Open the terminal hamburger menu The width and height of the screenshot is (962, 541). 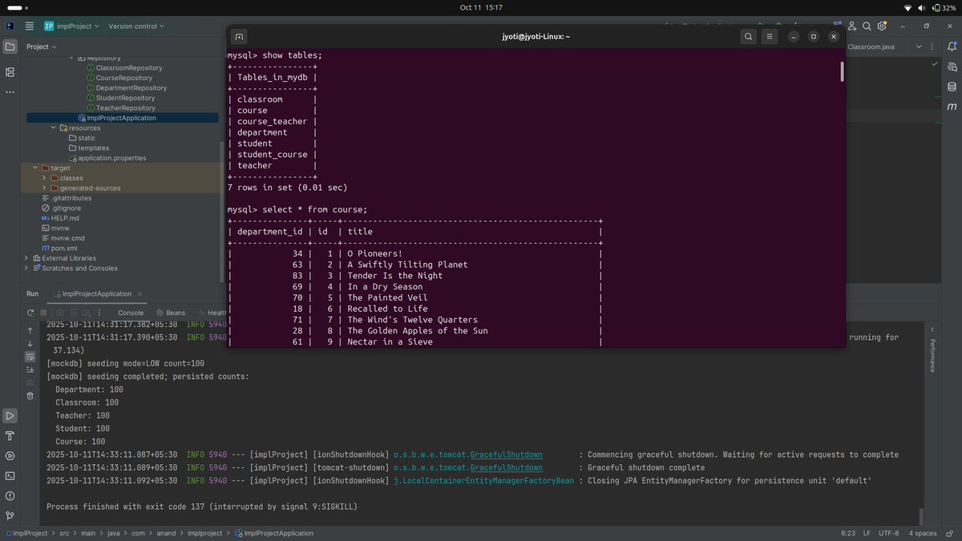point(769,36)
